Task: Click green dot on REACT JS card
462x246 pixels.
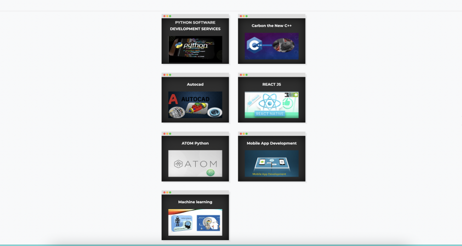Action: [x=247, y=75]
